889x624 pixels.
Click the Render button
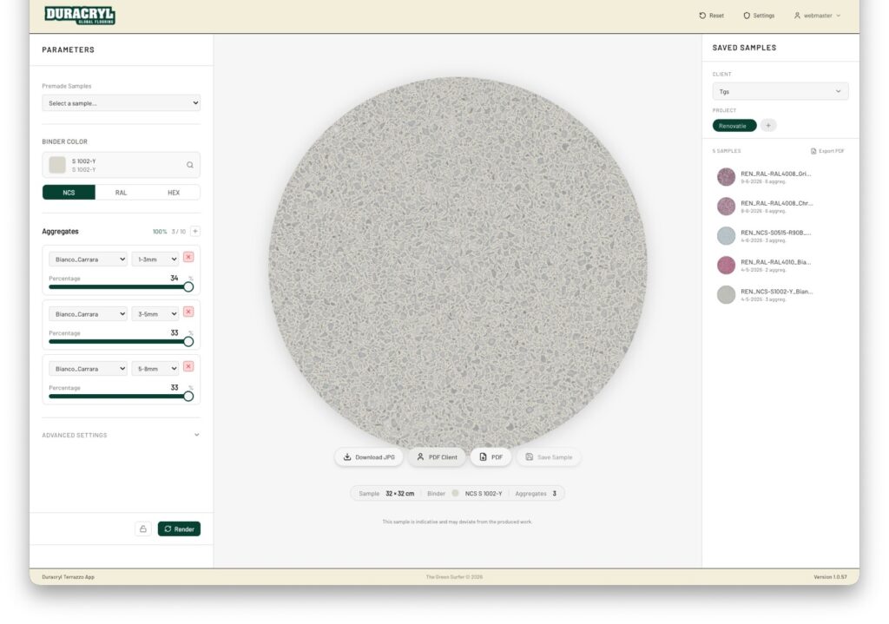pos(179,529)
